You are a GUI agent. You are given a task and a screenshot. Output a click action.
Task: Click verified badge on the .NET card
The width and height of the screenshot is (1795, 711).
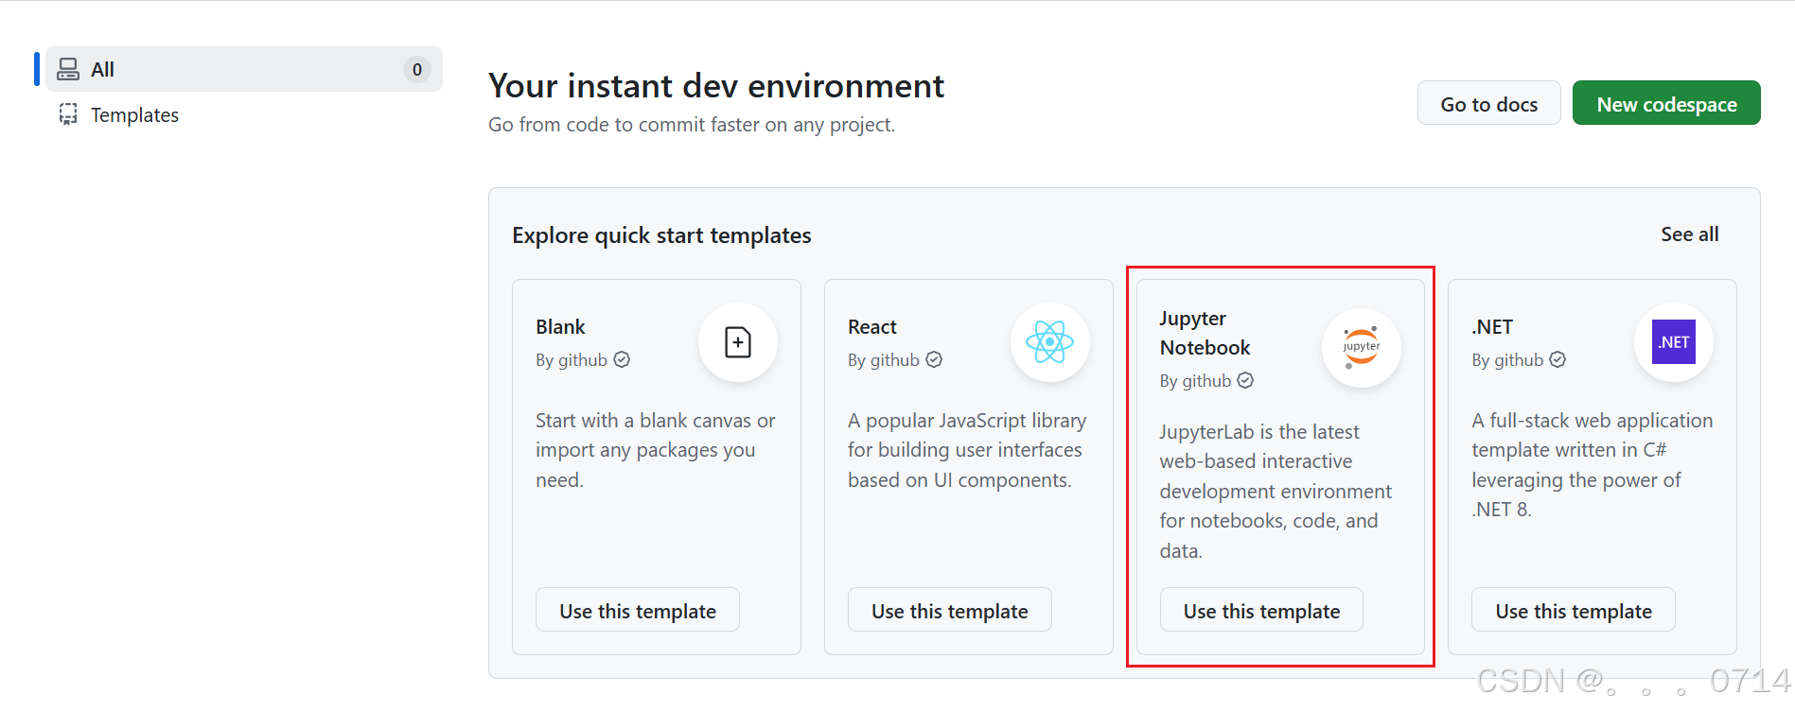click(x=1557, y=359)
